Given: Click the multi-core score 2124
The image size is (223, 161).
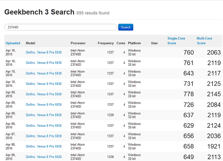Looking at the screenshot, I should 214,126.
